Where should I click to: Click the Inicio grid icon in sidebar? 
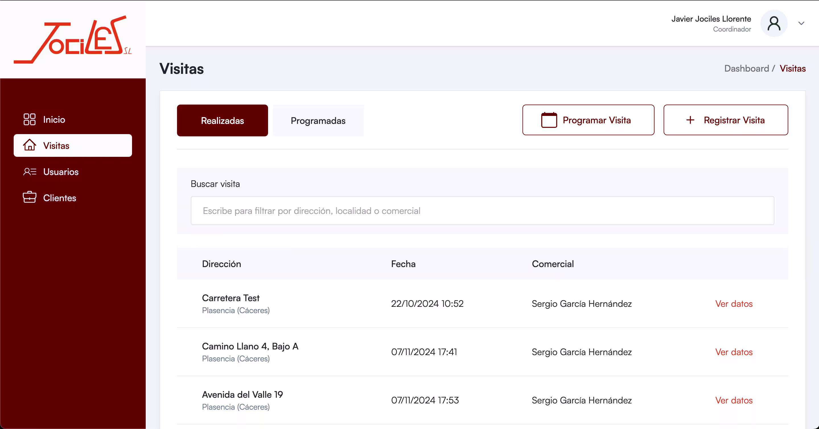click(x=30, y=119)
